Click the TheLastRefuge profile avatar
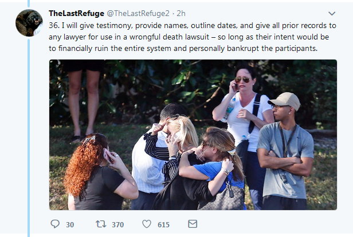Viewport: 353px width, 237px height. click(x=29, y=23)
